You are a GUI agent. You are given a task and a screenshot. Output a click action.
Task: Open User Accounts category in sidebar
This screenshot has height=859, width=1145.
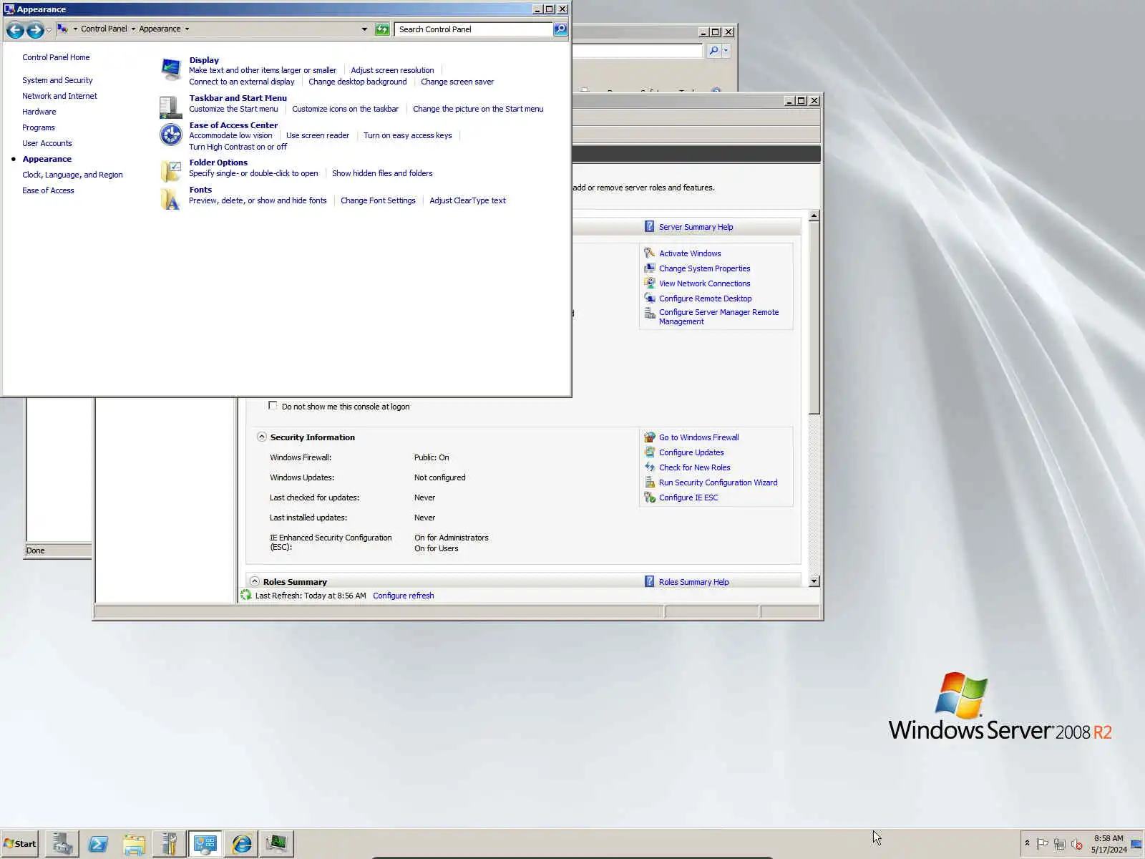click(47, 143)
